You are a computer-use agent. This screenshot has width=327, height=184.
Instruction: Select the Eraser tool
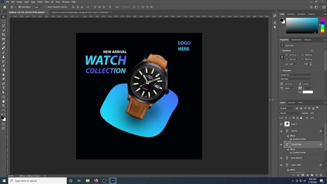click(x=4, y=66)
